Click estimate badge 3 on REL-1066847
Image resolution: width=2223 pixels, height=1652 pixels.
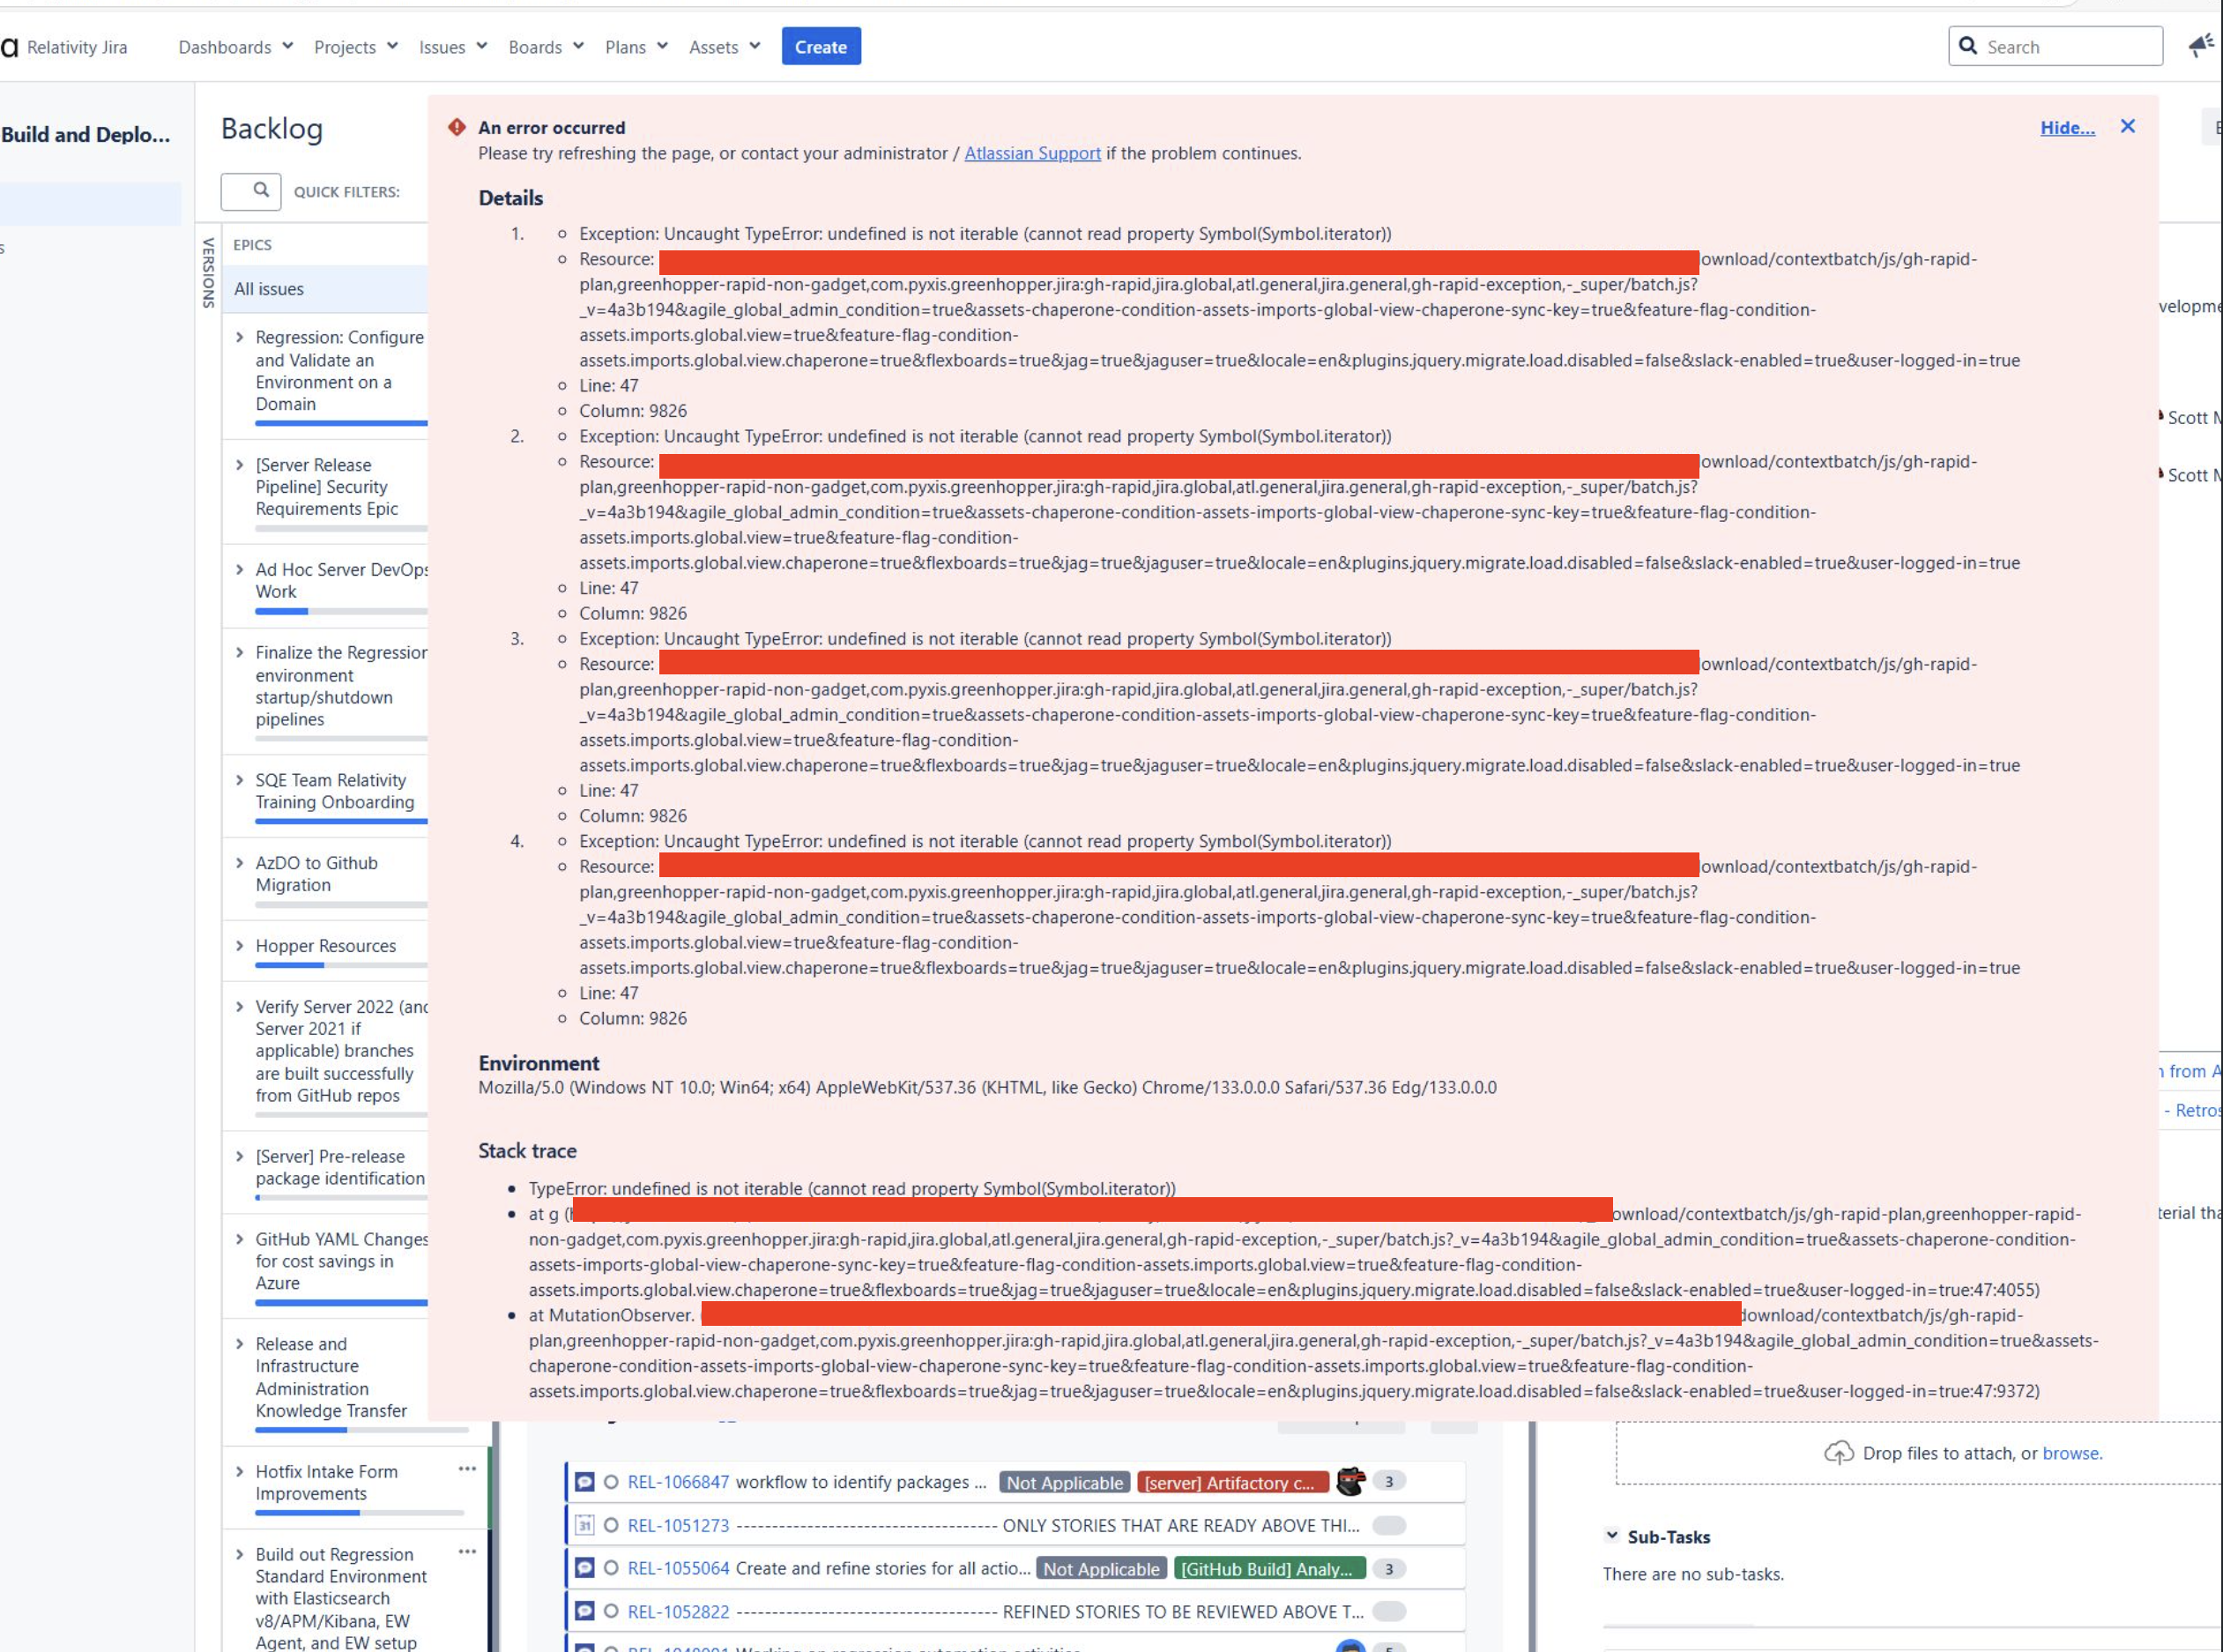point(1389,1481)
